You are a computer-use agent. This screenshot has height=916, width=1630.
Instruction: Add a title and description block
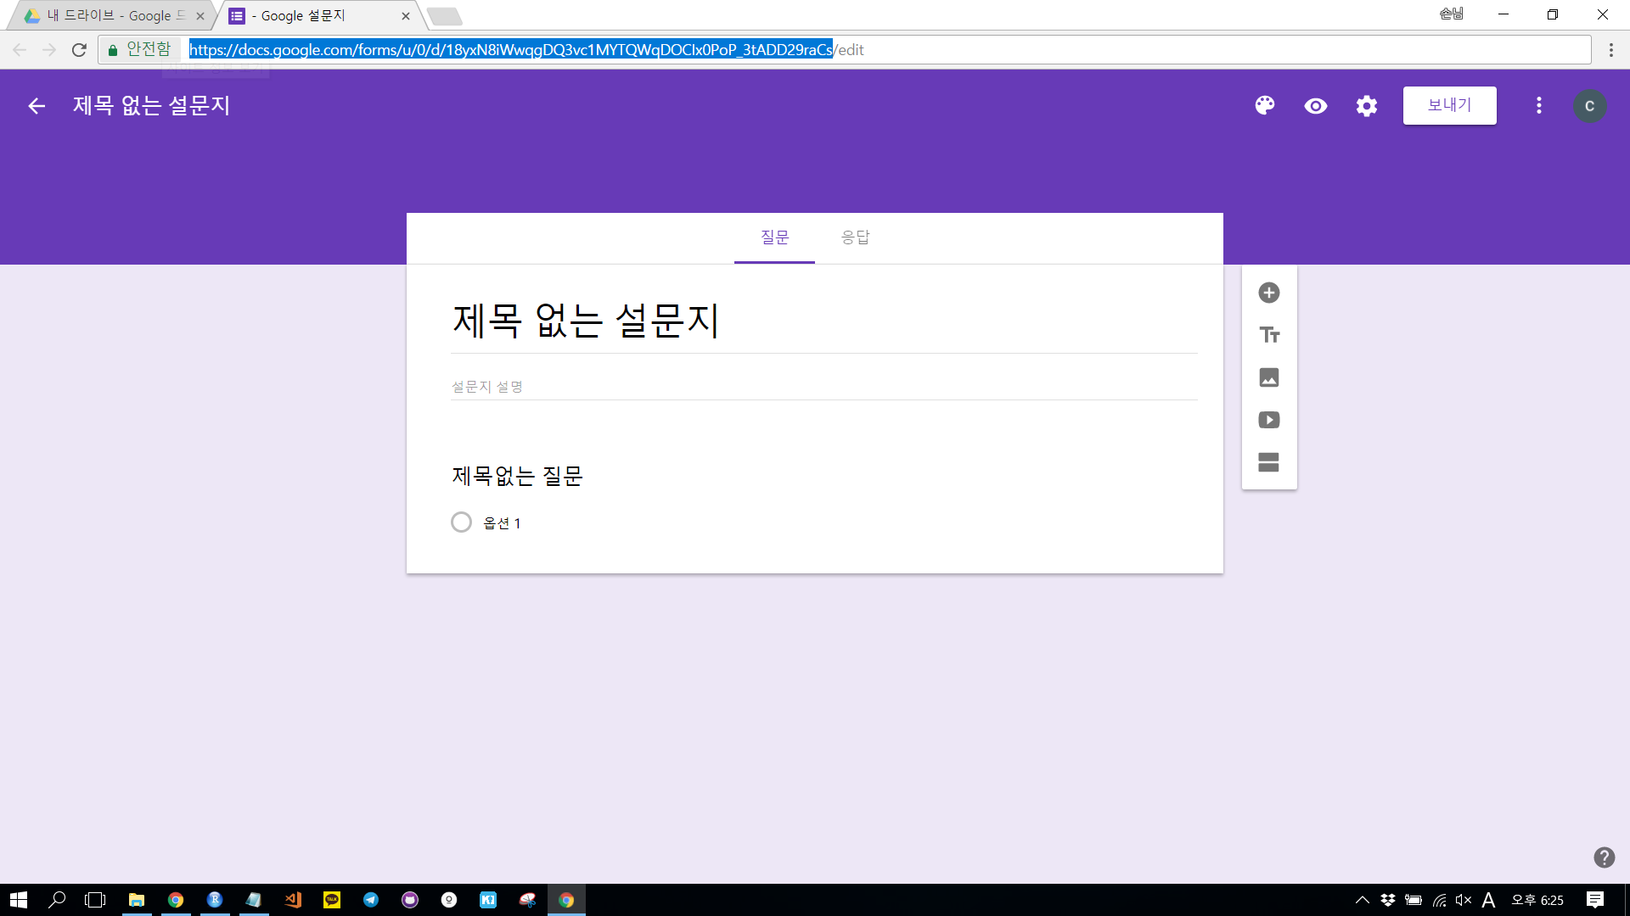tap(1268, 335)
